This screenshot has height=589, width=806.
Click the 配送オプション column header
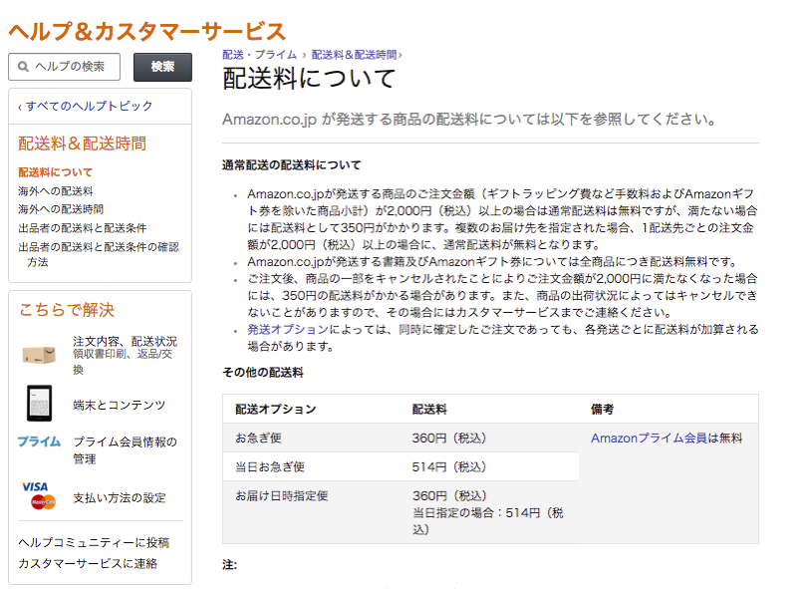click(x=276, y=409)
